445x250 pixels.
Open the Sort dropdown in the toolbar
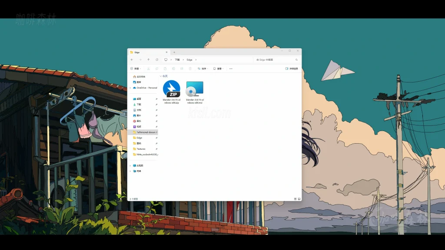pos(203,69)
